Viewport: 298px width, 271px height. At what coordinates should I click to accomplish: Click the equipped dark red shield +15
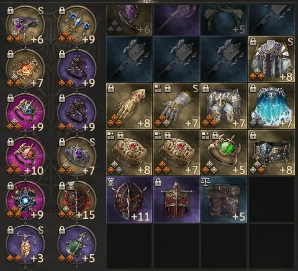tap(77, 200)
